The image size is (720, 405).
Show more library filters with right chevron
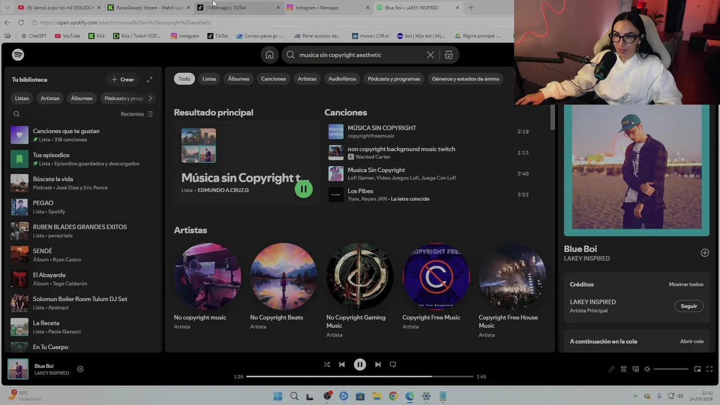pyautogui.click(x=150, y=98)
